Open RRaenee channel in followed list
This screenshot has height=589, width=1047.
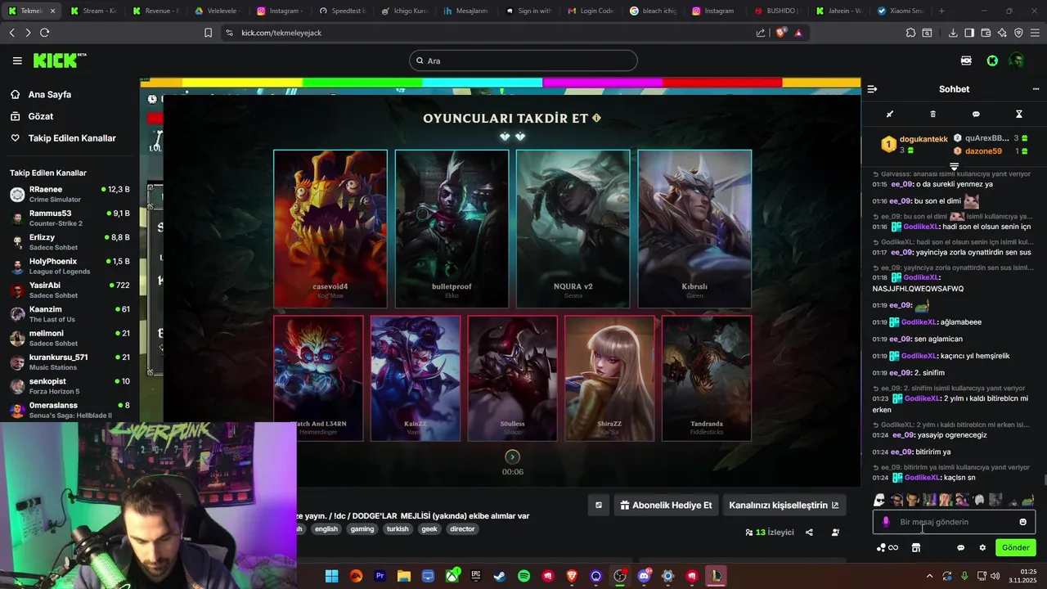70,194
